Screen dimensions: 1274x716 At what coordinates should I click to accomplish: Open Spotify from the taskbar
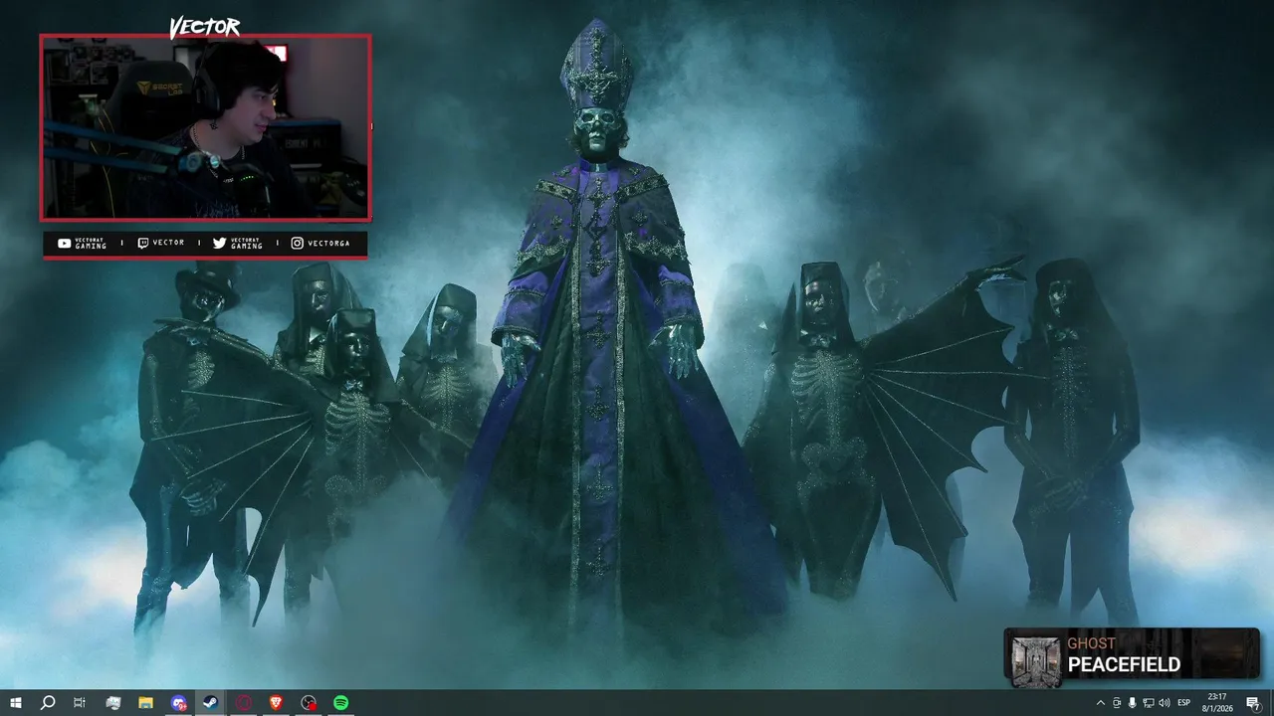[341, 702]
